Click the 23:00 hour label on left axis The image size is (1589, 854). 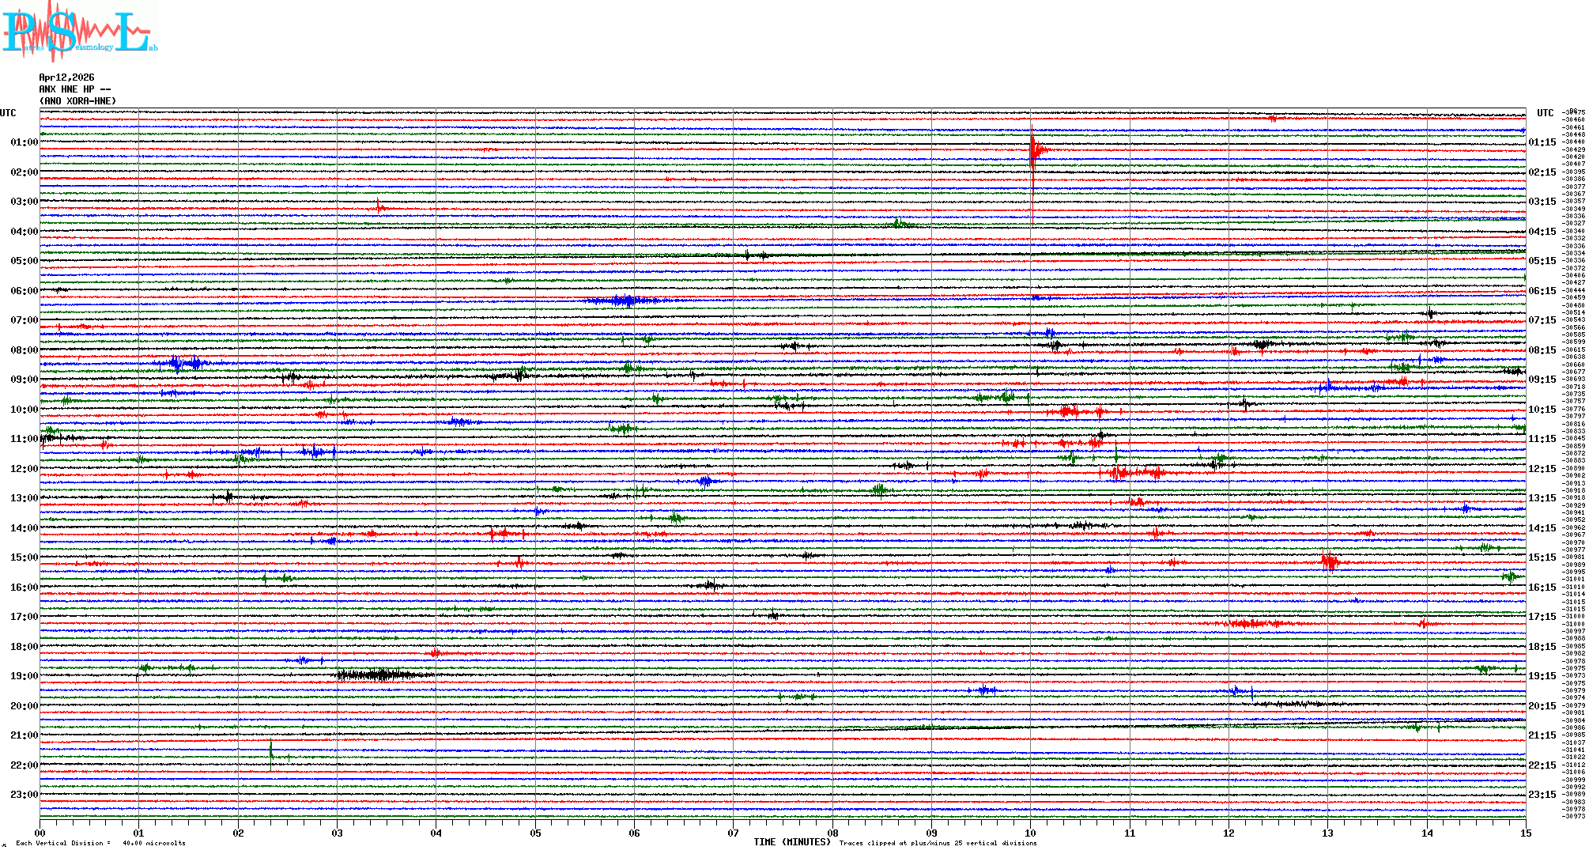[x=24, y=795]
